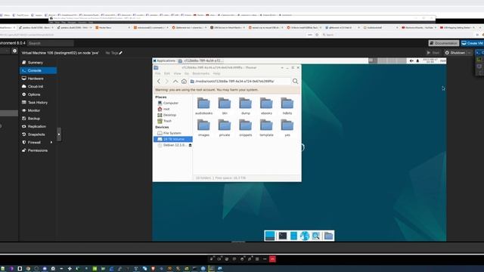Open file manager folder in XFCE dock
The width and height of the screenshot is (484, 272).
[328, 236]
